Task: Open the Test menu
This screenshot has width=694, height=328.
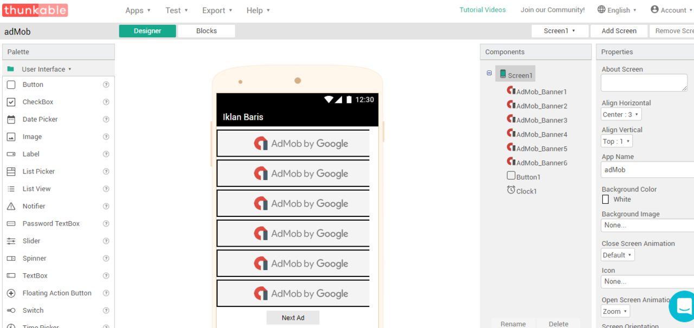Action: click(x=177, y=10)
